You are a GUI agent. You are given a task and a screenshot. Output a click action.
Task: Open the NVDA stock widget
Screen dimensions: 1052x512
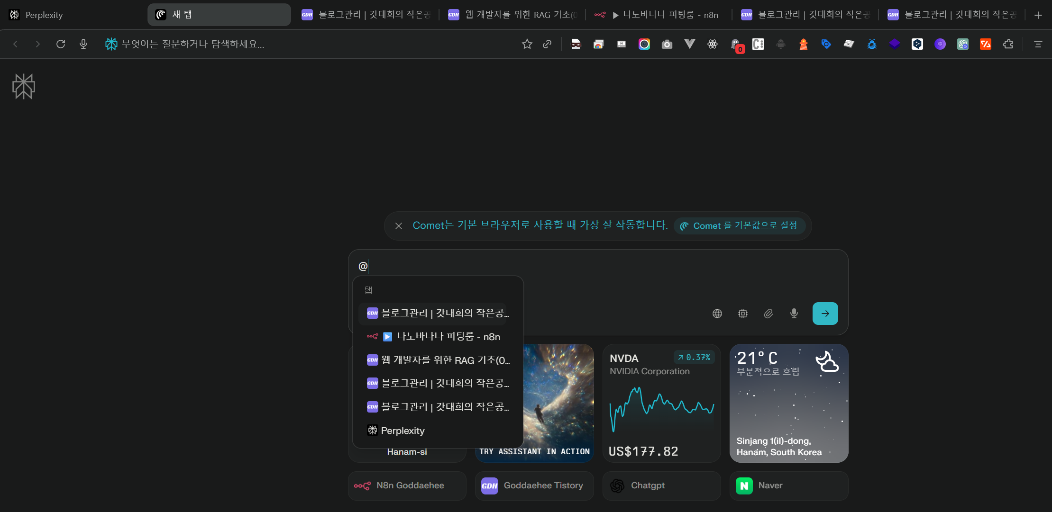coord(661,403)
